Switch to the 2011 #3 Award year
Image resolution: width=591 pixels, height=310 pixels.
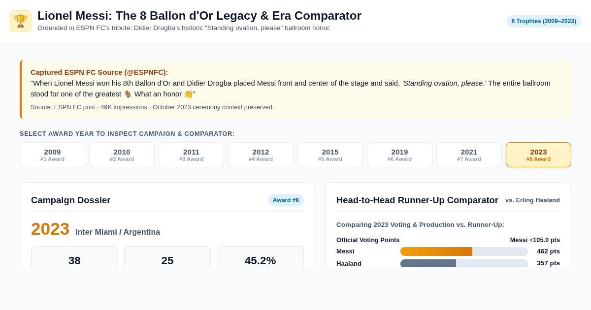pyautogui.click(x=191, y=155)
